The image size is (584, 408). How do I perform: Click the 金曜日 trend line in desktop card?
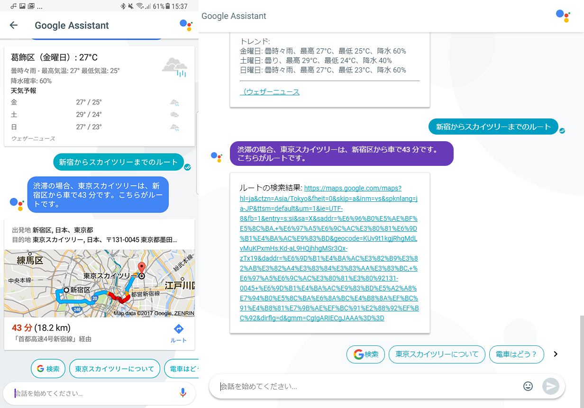tap(323, 51)
